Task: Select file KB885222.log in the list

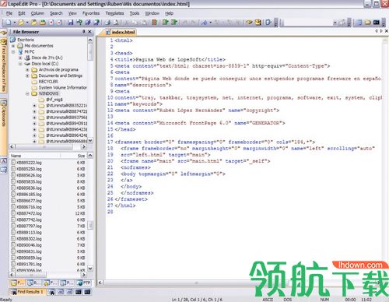Action: pos(29,163)
